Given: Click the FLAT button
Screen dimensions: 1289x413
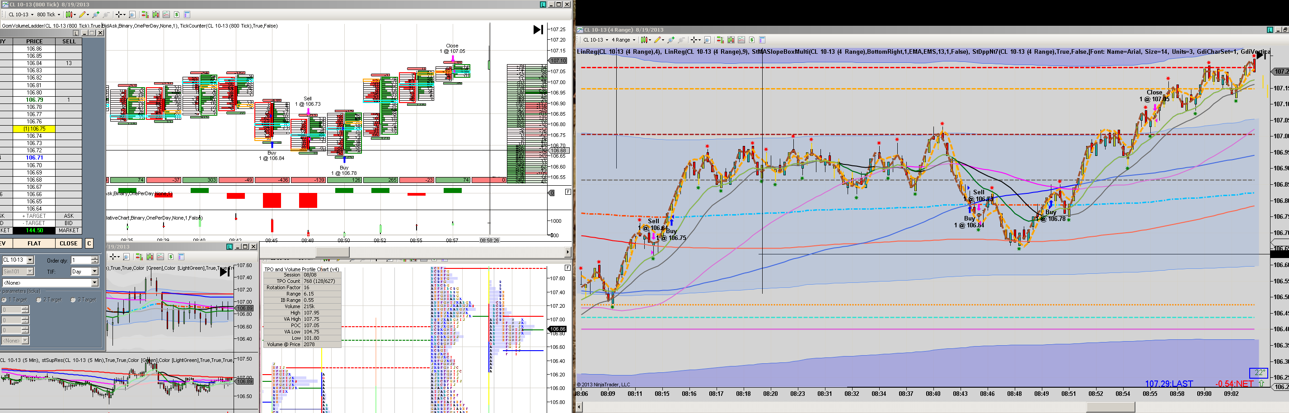Looking at the screenshot, I should (34, 243).
